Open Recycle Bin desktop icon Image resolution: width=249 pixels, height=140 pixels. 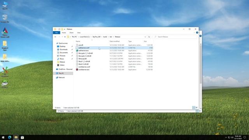[5, 18]
